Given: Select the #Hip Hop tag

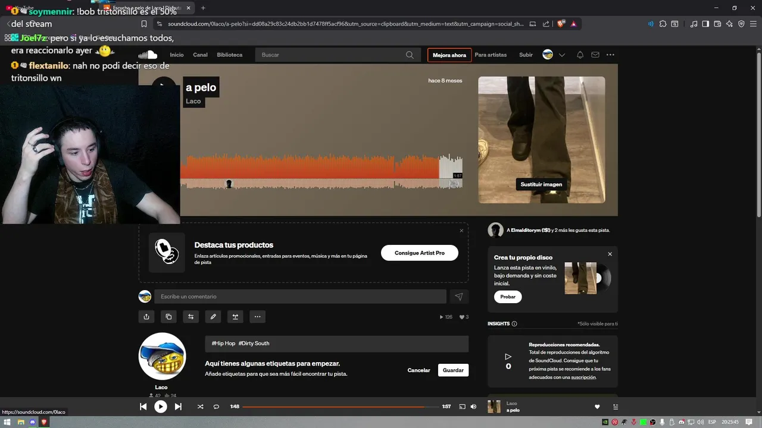Looking at the screenshot, I should pyautogui.click(x=223, y=343).
